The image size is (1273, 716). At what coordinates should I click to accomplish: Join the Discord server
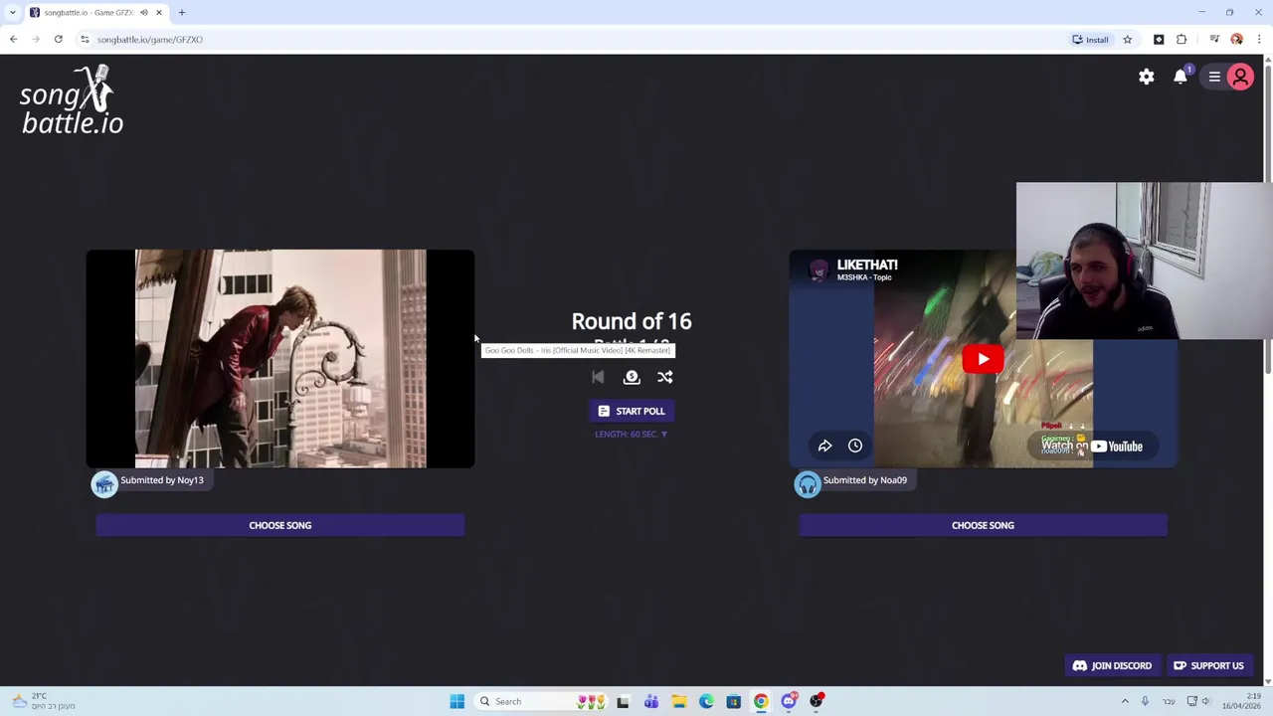click(1112, 665)
